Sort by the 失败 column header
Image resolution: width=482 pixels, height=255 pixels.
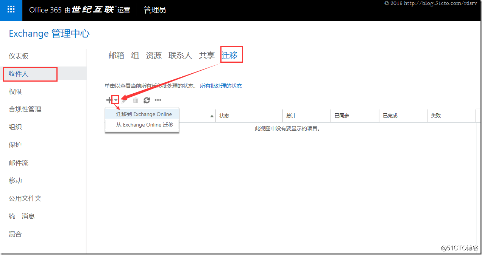tap(451, 116)
